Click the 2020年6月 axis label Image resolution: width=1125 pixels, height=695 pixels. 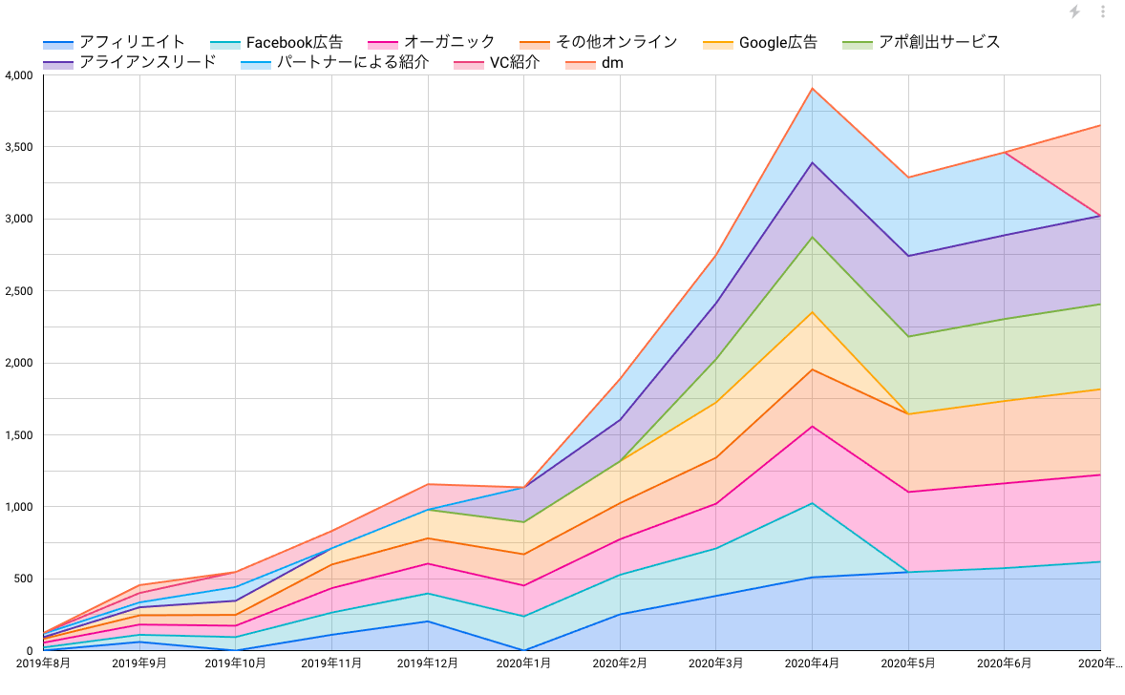(1005, 663)
